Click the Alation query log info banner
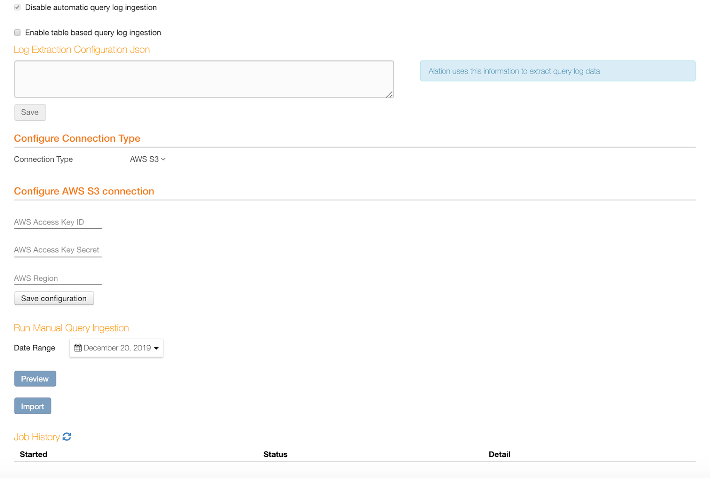The image size is (710, 478). click(558, 71)
